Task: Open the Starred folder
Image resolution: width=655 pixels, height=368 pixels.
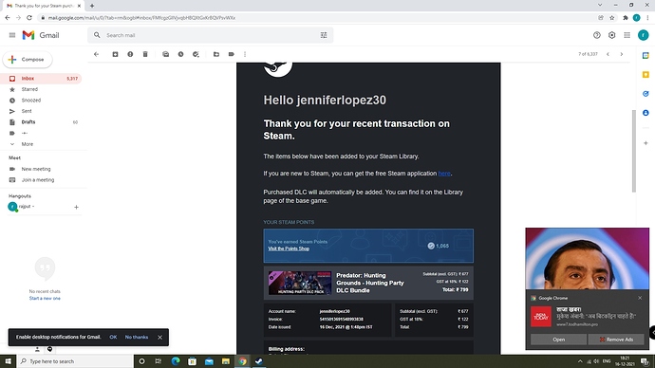Action: tap(29, 89)
